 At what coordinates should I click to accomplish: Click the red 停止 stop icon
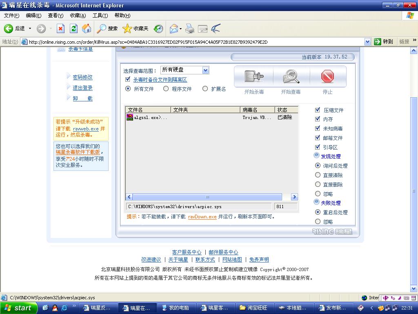[x=327, y=76]
